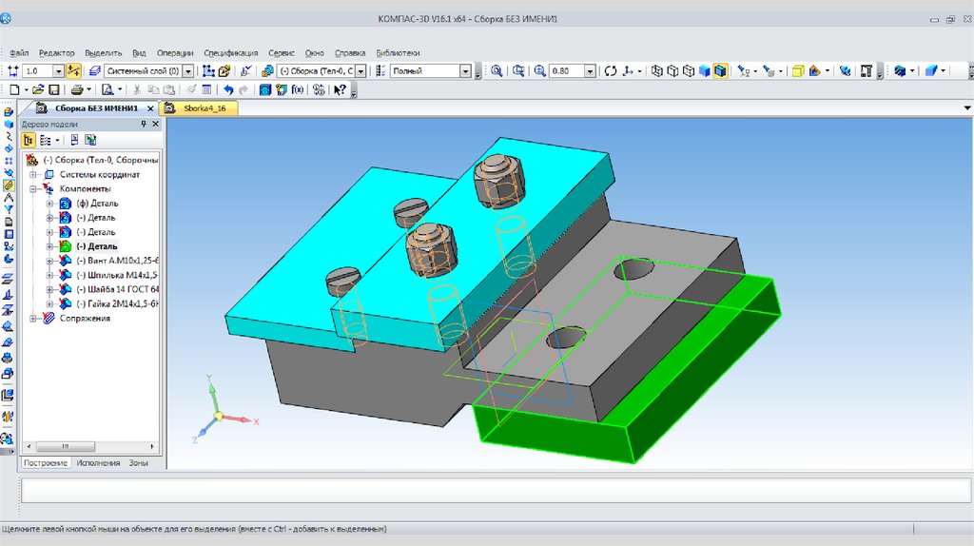The width and height of the screenshot is (974, 546).
Task: Select Шайба 14 ГОСТ tree item
Action: point(109,289)
